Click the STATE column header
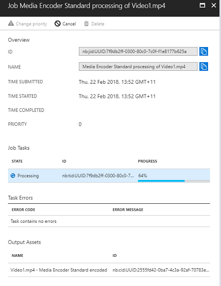This screenshot has width=221, height=286. pyautogui.click(x=17, y=161)
